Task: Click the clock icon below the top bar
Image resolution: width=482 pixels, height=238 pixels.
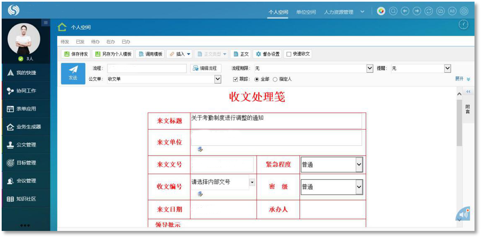Action: pos(463,25)
